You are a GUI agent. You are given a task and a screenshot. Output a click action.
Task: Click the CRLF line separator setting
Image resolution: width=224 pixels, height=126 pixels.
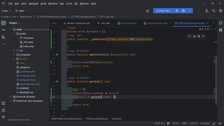[x=184, y=124]
